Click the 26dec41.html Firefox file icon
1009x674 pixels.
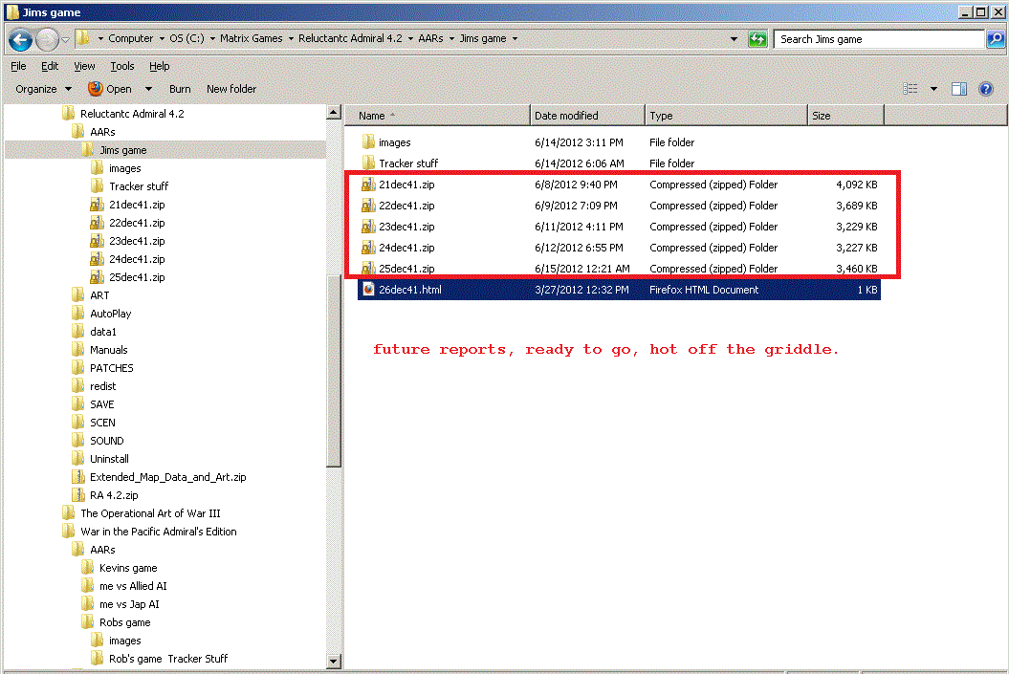(368, 290)
